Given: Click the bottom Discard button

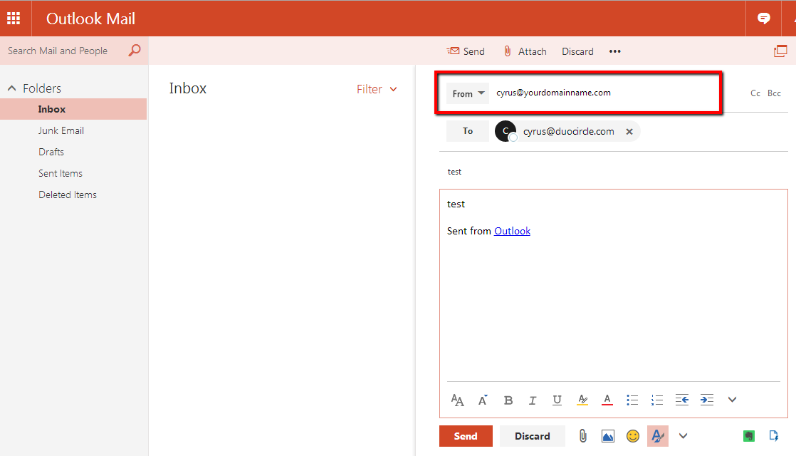Looking at the screenshot, I should click(x=532, y=436).
